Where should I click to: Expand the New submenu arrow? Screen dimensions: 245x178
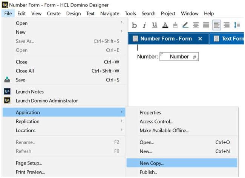pos(121,32)
